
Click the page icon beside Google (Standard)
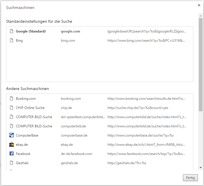[12, 31]
